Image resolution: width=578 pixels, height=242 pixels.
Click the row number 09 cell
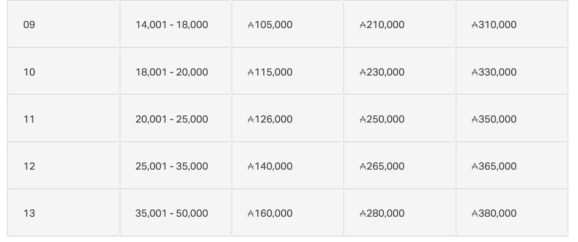pyautogui.click(x=29, y=25)
